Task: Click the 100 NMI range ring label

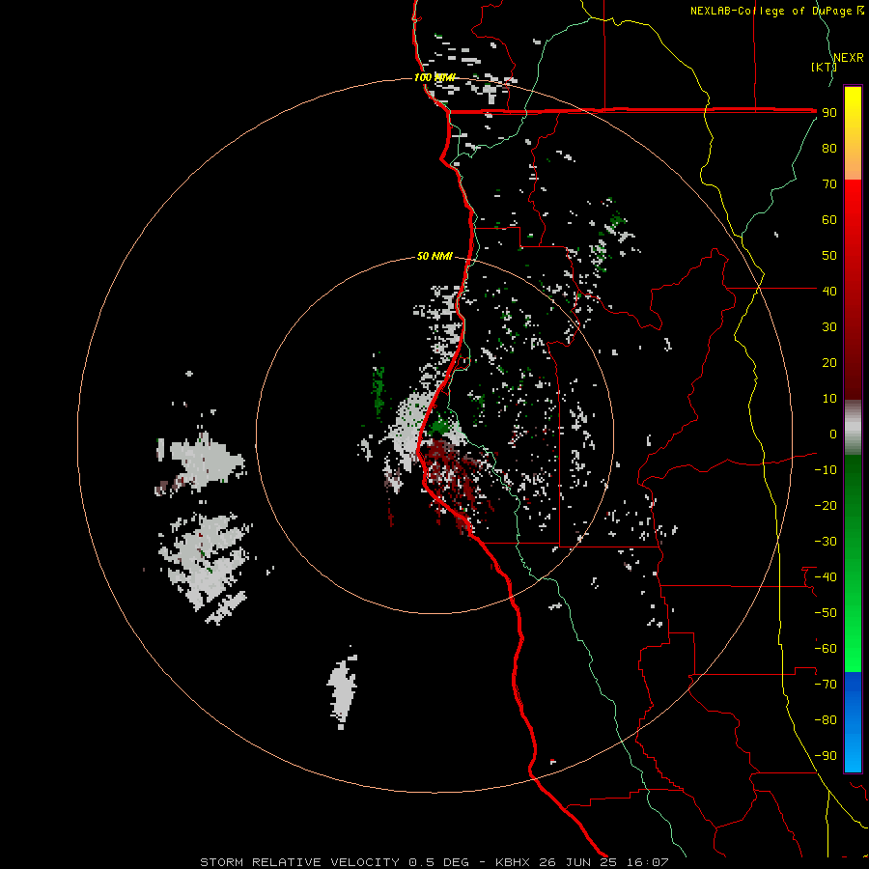Action: (434, 77)
